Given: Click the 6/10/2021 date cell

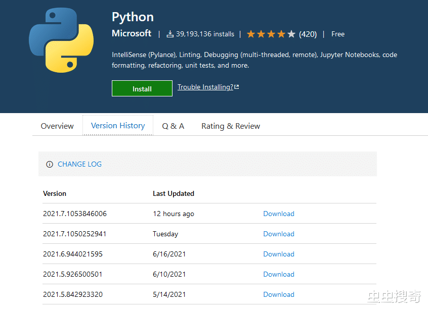Looking at the screenshot, I should [x=169, y=274].
